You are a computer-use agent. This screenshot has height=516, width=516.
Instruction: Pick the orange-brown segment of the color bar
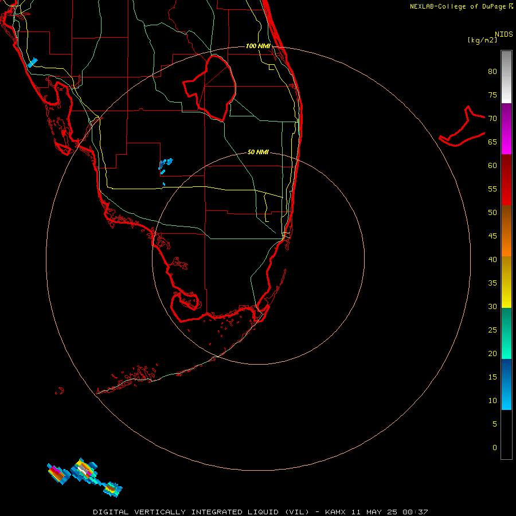(506, 230)
